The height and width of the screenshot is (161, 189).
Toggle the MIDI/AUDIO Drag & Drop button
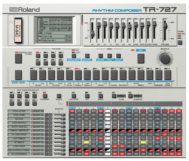click(74, 56)
